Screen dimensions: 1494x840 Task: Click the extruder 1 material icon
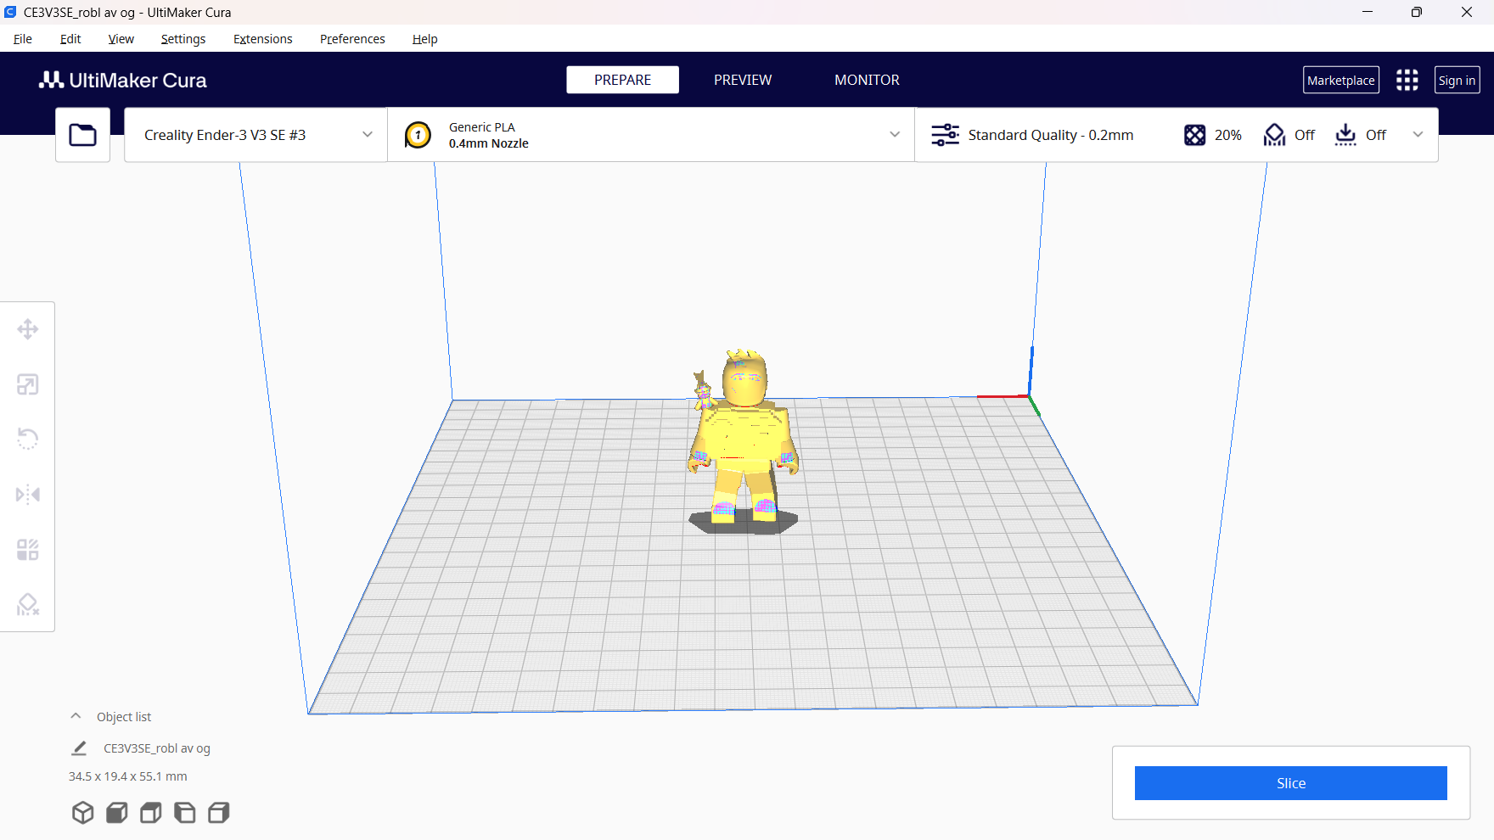[418, 135]
